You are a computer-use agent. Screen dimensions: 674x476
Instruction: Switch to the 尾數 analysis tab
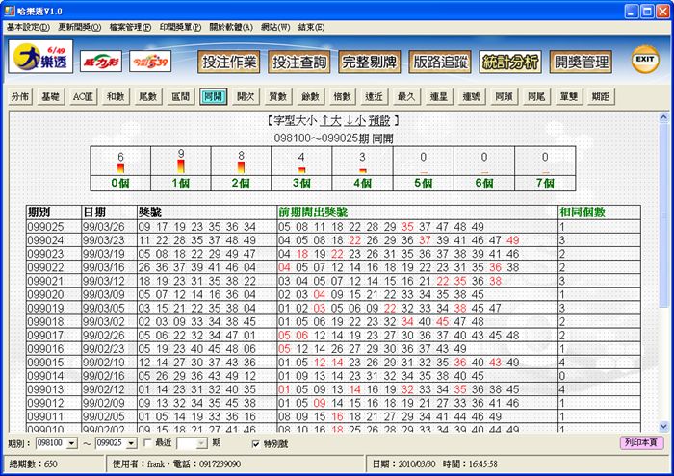point(147,96)
